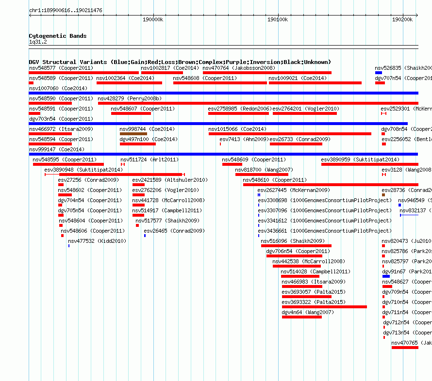Click the Cytogenetic Bands track title
432x381 pixels.
(x=58, y=36)
